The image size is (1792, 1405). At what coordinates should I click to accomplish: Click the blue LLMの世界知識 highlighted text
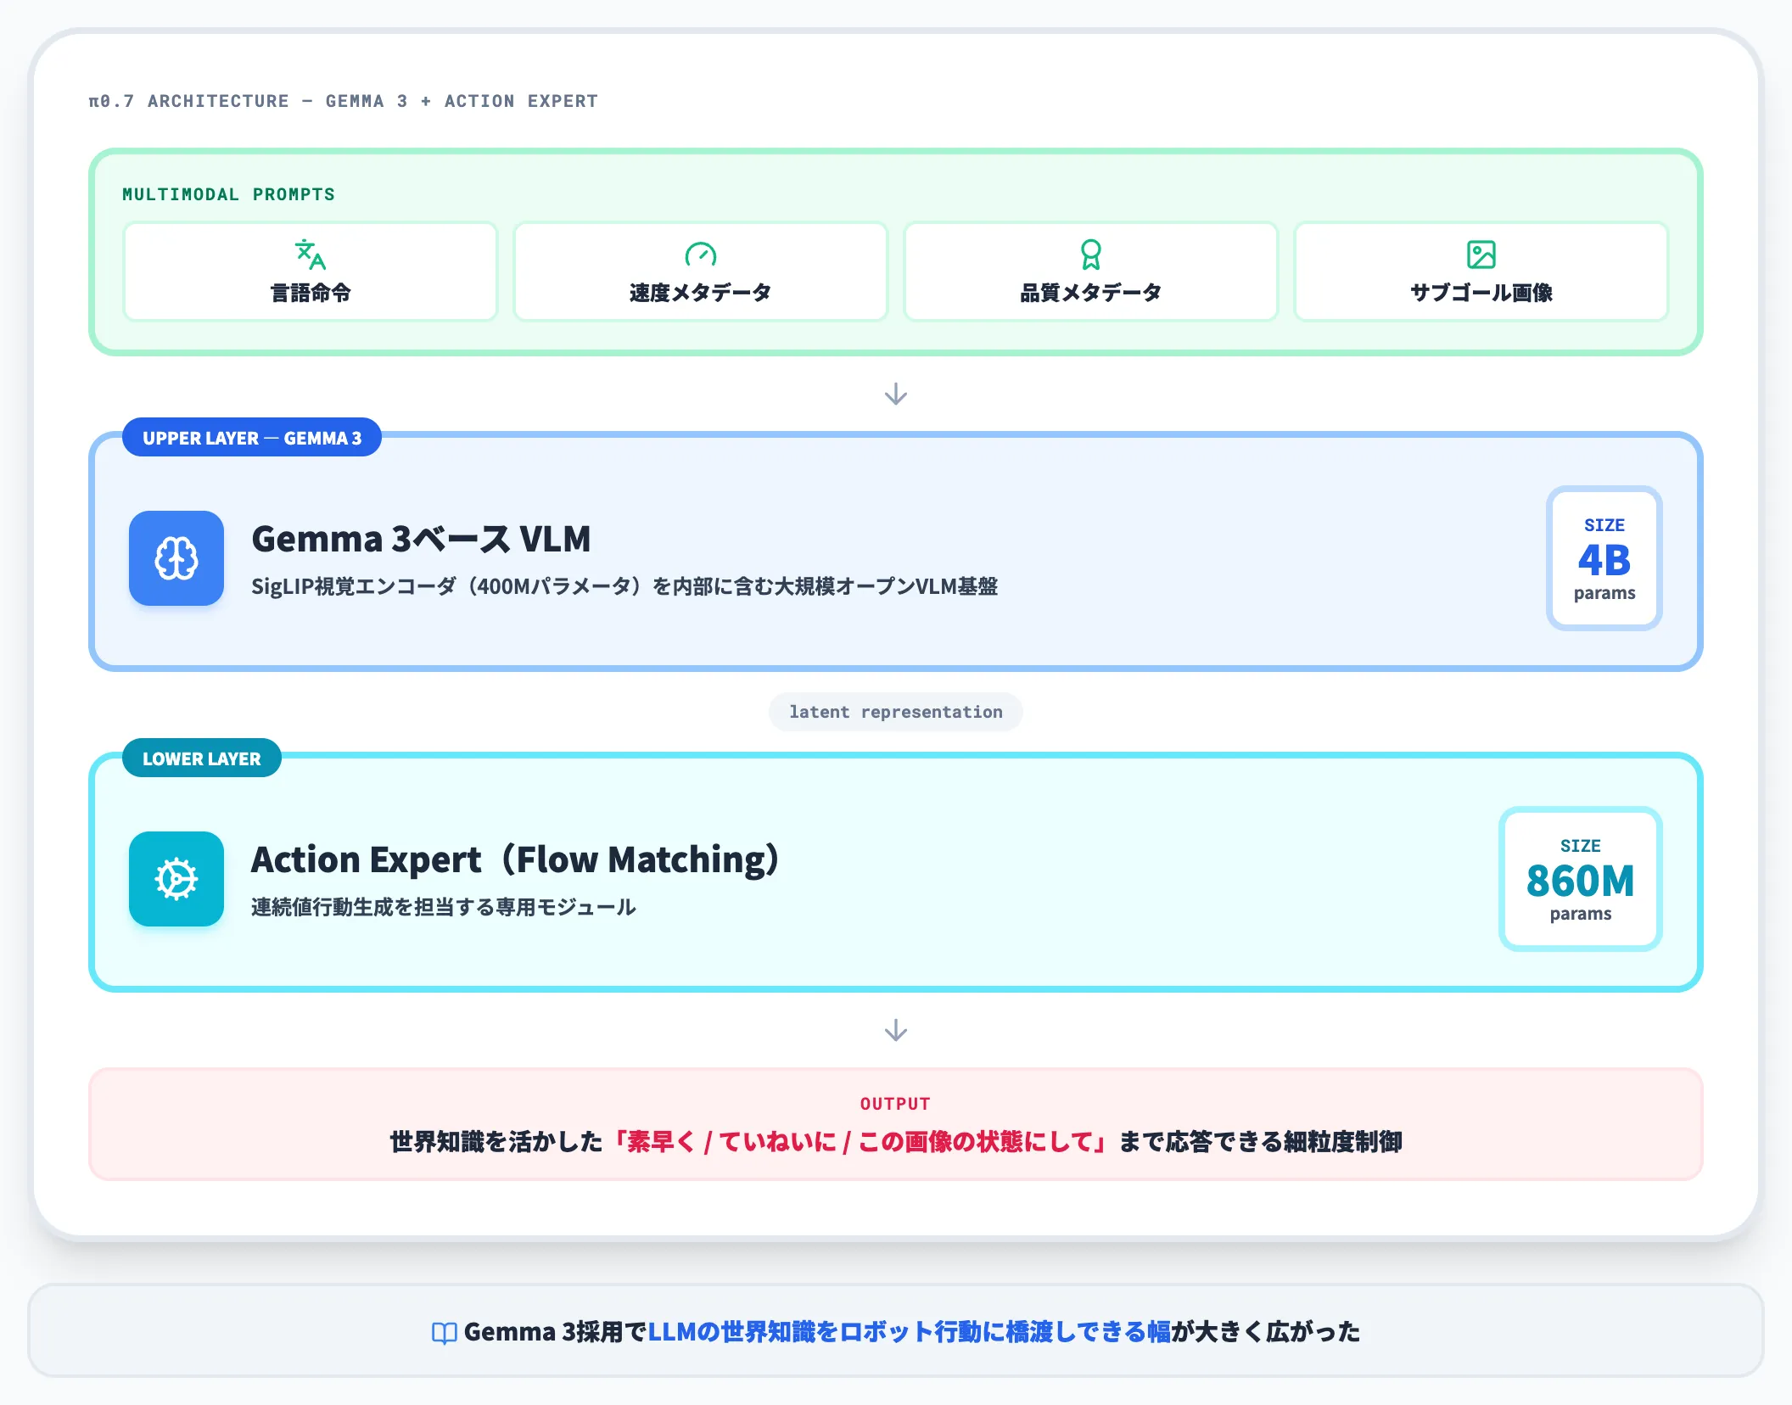tap(910, 1332)
